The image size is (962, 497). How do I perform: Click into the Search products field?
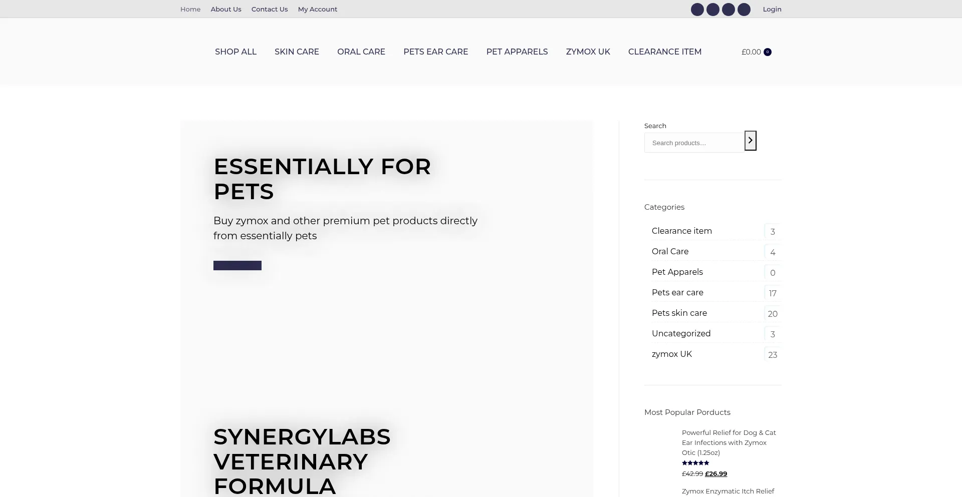click(694, 143)
